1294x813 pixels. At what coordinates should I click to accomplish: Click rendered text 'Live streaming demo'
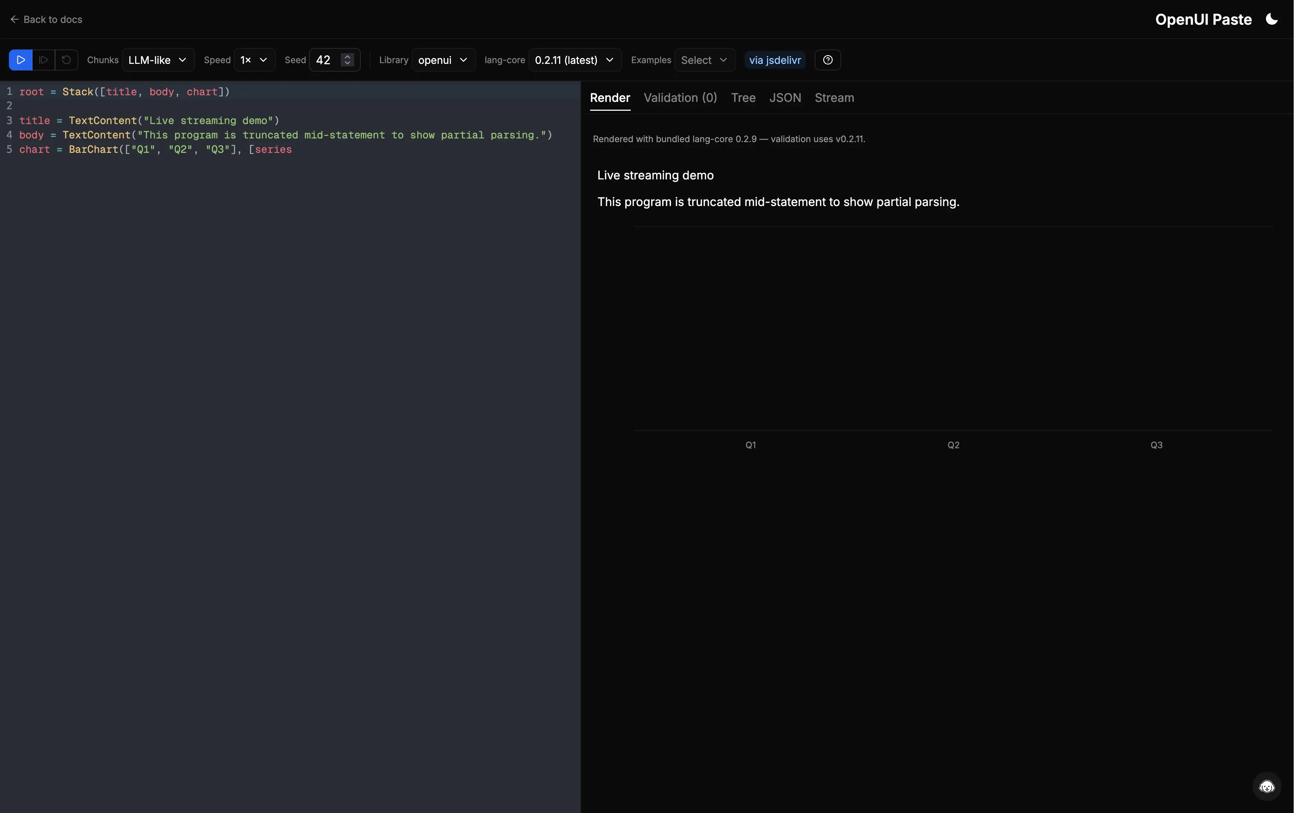(x=655, y=175)
